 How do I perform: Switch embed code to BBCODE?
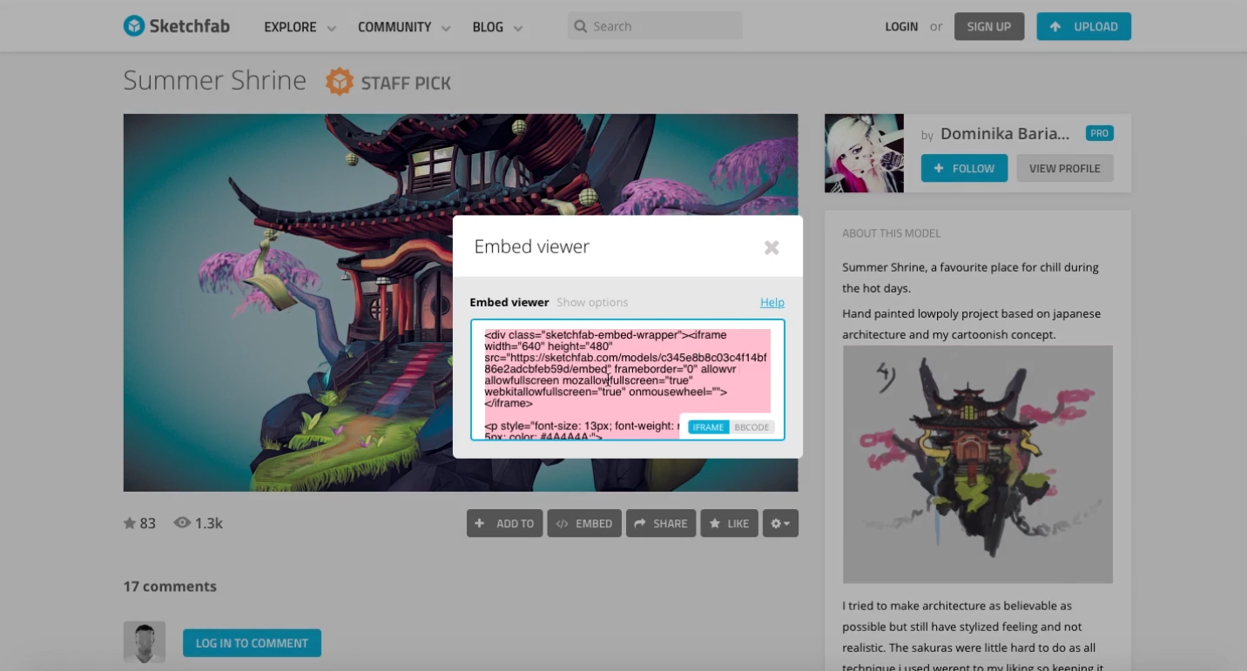pos(752,427)
